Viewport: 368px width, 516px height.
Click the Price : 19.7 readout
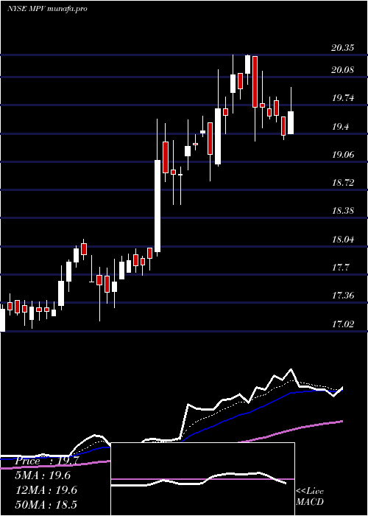click(46, 461)
